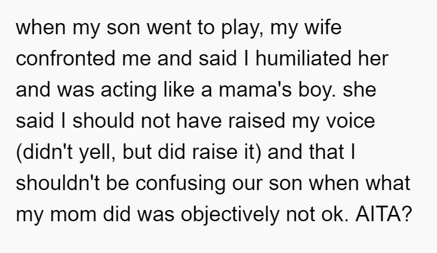437x253 pixels.
Task: Click the word "confusing" in the text
Action: (180, 183)
